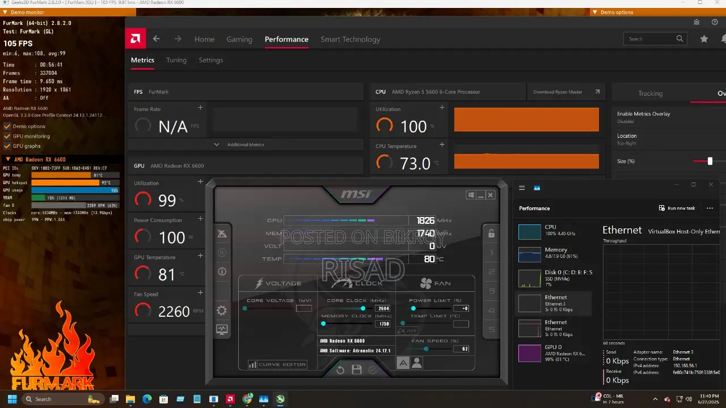Screen dimensions: 726x408
Task: Select Afterburner profile slot 5
Action: pos(492,329)
